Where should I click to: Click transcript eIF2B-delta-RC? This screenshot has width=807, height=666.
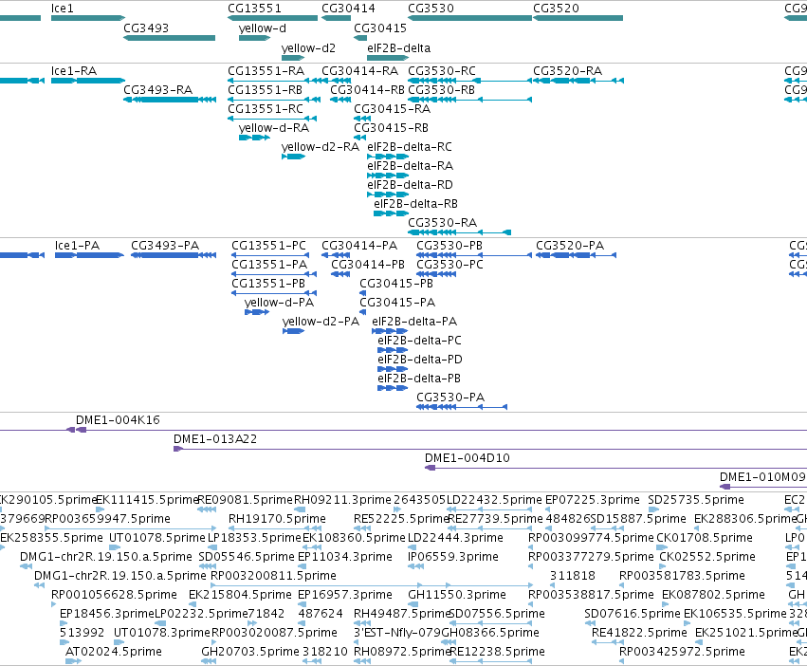410,147
